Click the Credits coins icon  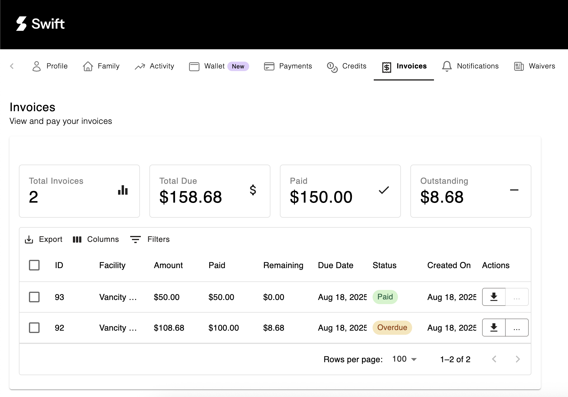(x=332, y=67)
